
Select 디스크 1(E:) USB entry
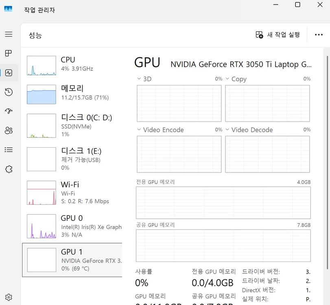click(72, 159)
